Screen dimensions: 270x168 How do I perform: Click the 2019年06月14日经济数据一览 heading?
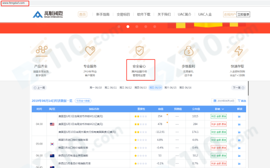click(52, 101)
